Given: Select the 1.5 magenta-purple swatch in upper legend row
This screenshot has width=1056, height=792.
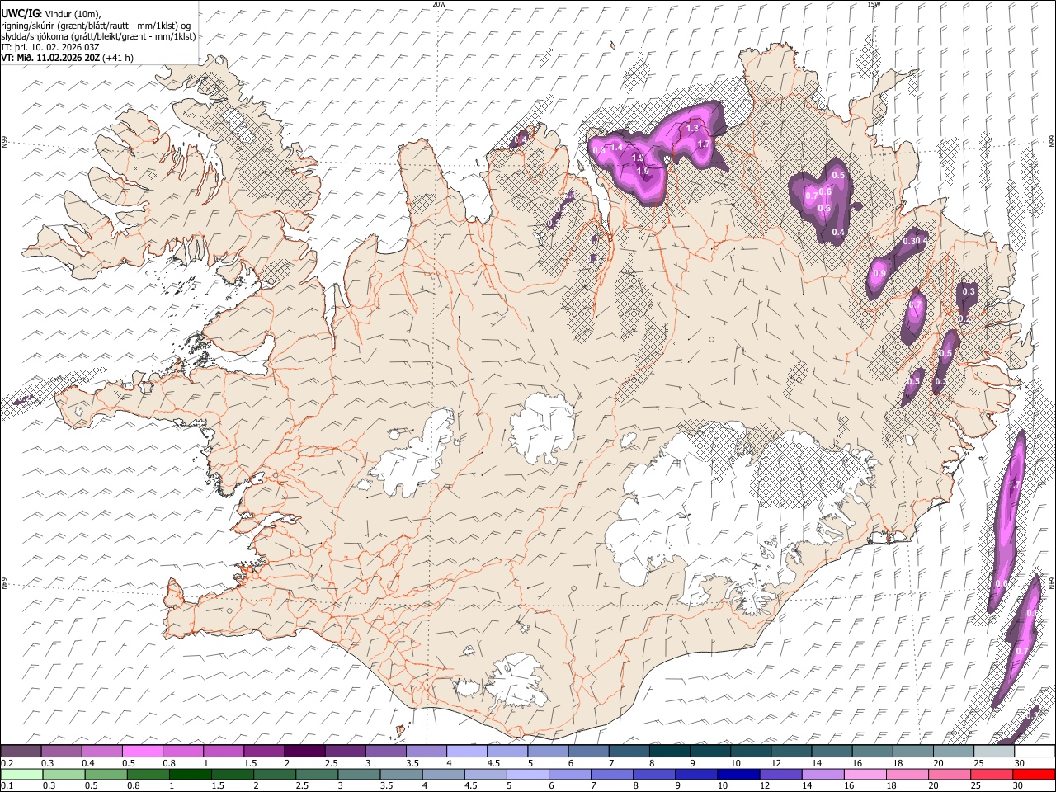Looking at the screenshot, I should click(264, 751).
